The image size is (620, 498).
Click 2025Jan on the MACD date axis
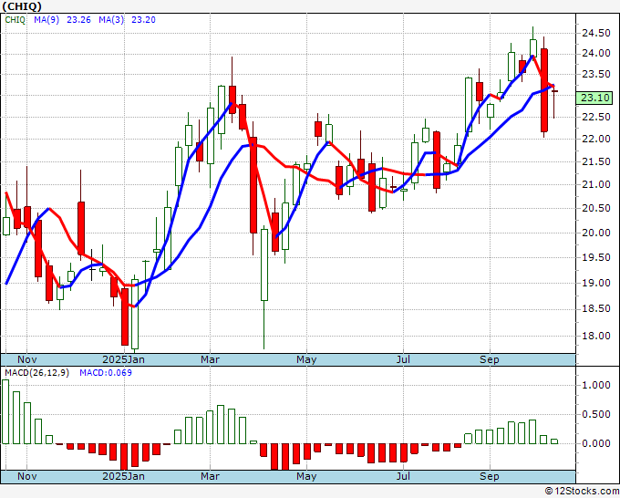123,476
